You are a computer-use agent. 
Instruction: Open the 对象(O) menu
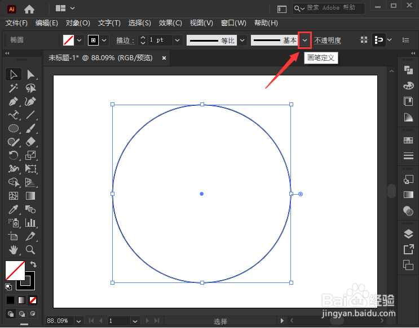coord(78,23)
